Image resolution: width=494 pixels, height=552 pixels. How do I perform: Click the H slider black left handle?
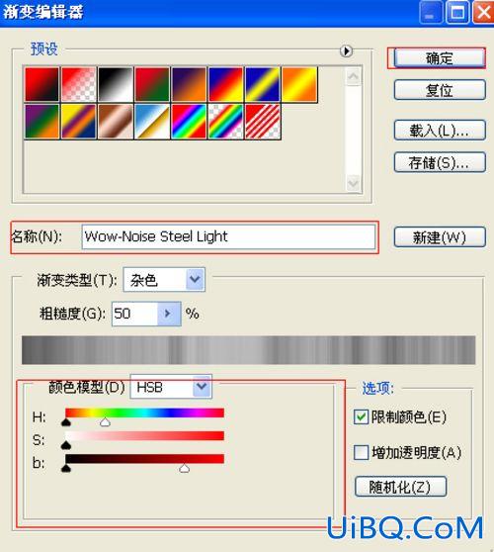pyautogui.click(x=66, y=422)
